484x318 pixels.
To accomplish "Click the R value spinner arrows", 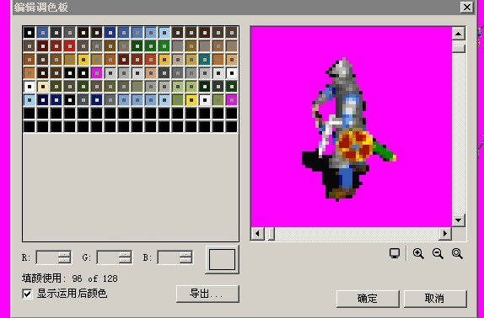I will tap(65, 257).
